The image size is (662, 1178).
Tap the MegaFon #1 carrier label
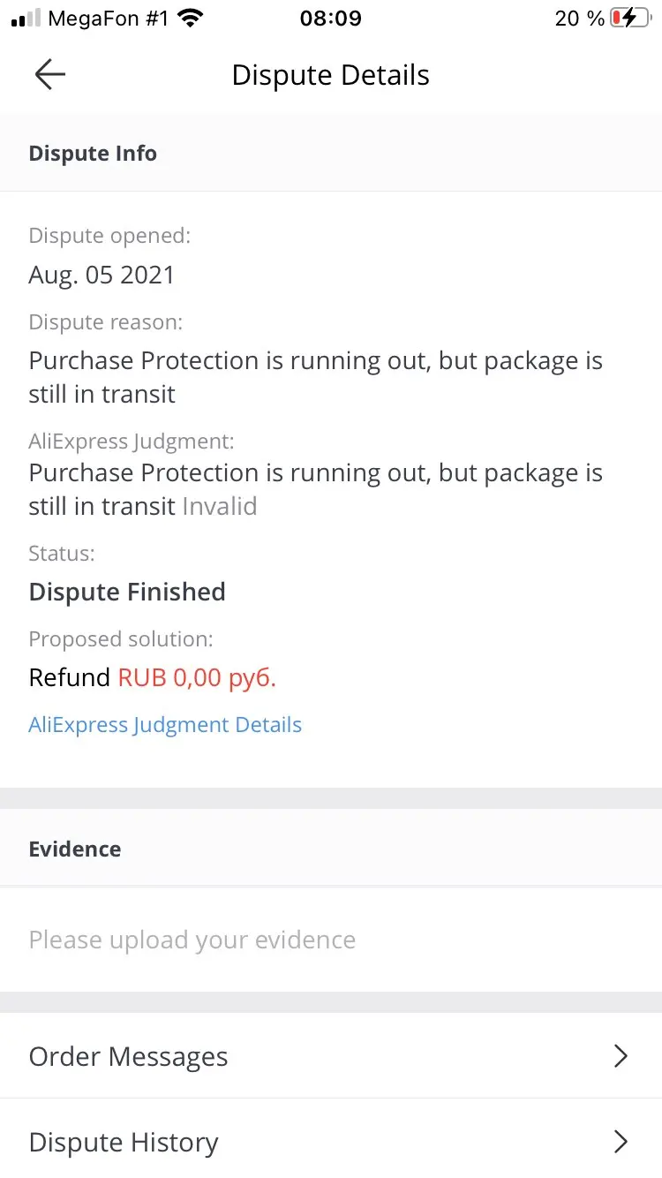[x=108, y=18]
